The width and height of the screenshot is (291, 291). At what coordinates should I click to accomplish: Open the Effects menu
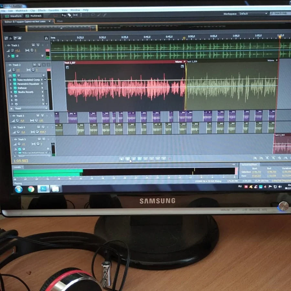pos(42,10)
